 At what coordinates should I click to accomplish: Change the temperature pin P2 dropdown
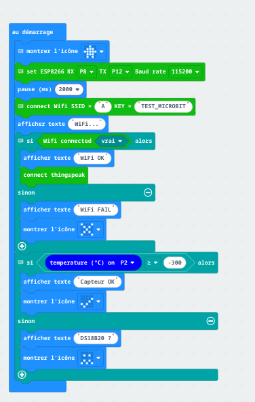tap(127, 263)
